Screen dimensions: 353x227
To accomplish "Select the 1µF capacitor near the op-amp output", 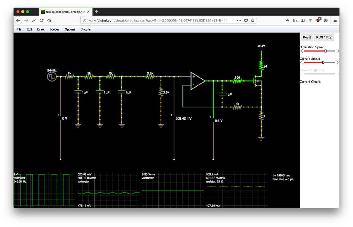I will [222, 94].
